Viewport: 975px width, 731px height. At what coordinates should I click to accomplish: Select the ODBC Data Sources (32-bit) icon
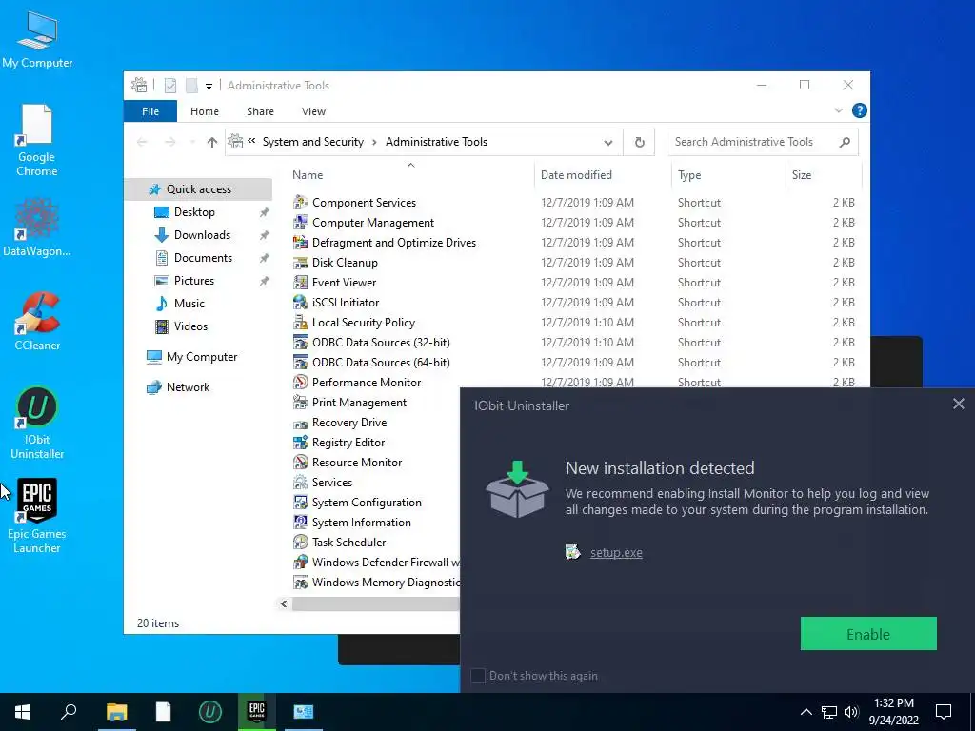[x=300, y=342]
